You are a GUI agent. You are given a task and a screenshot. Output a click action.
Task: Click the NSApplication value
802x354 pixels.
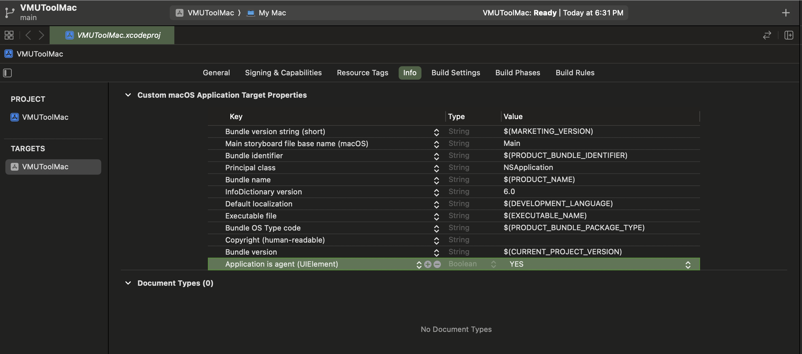(x=528, y=167)
